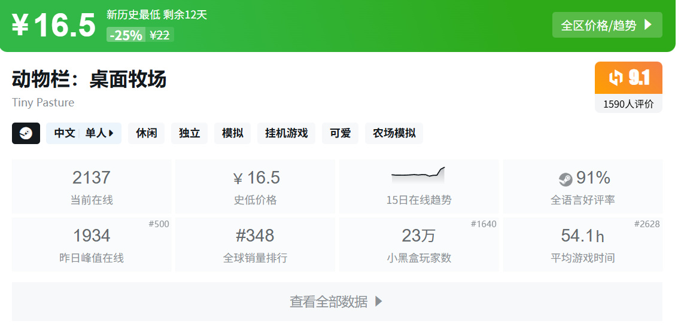
Task: Click the 1934 昨日峰值在线 card
Action: pos(92,245)
